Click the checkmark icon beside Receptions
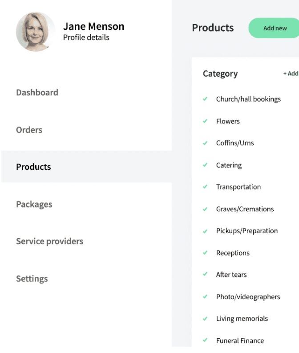 point(205,253)
